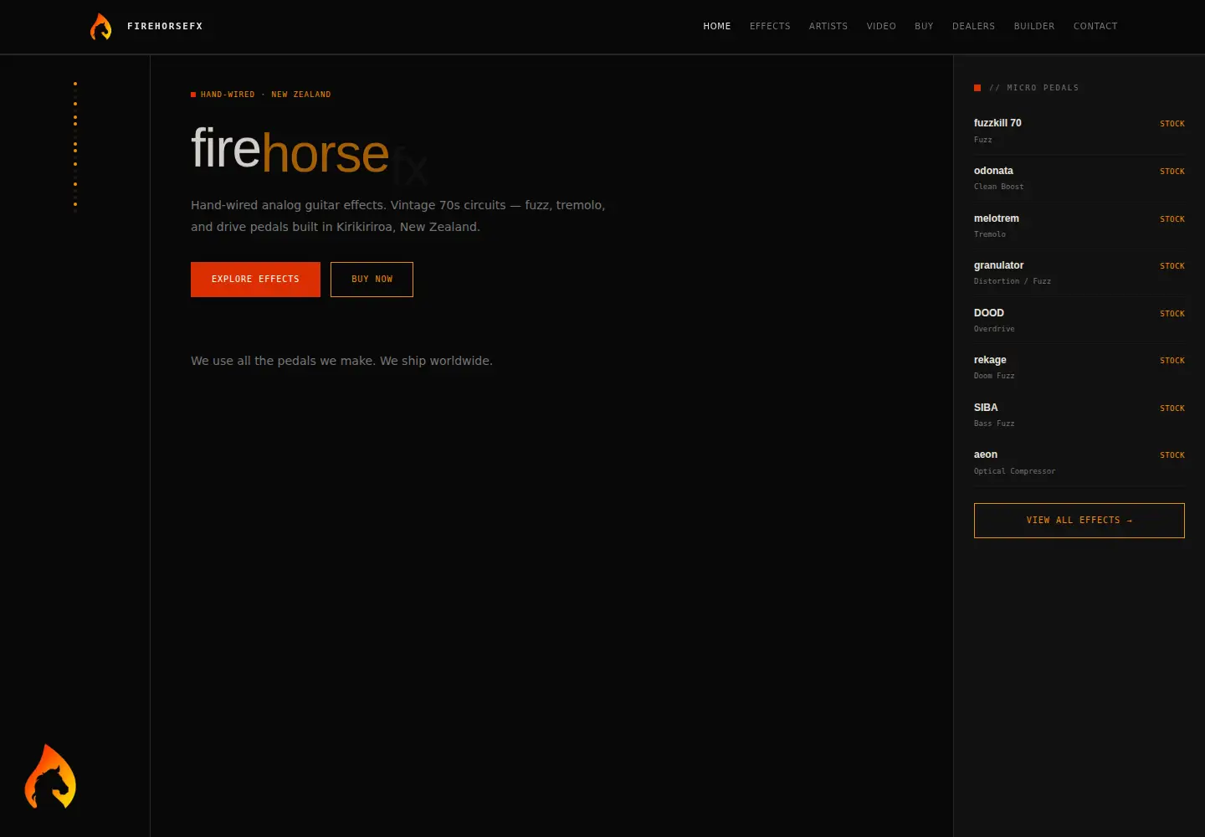Screen dimensions: 1205x837
Task: Click the STOCK label beside fuzzkill 70
Action: (x=1172, y=124)
